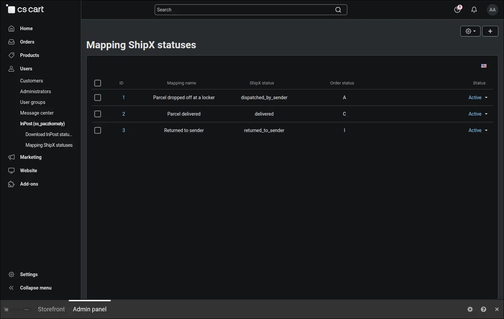Open Mapping ShipX statuses submenu item
The image size is (504, 319).
[x=49, y=145]
